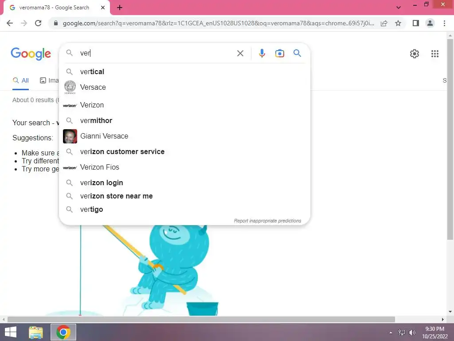Clear the search box with the X icon

click(x=240, y=53)
